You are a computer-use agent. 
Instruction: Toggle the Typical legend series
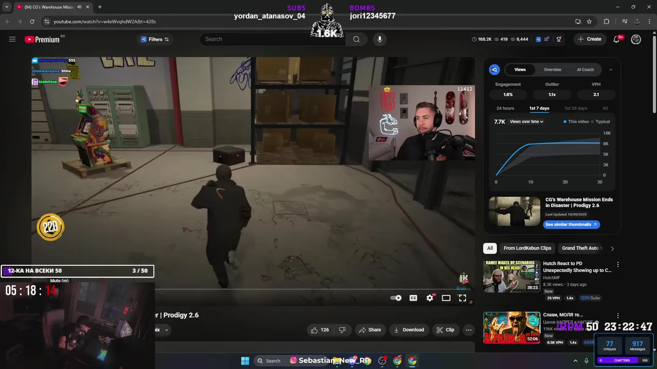click(x=601, y=121)
